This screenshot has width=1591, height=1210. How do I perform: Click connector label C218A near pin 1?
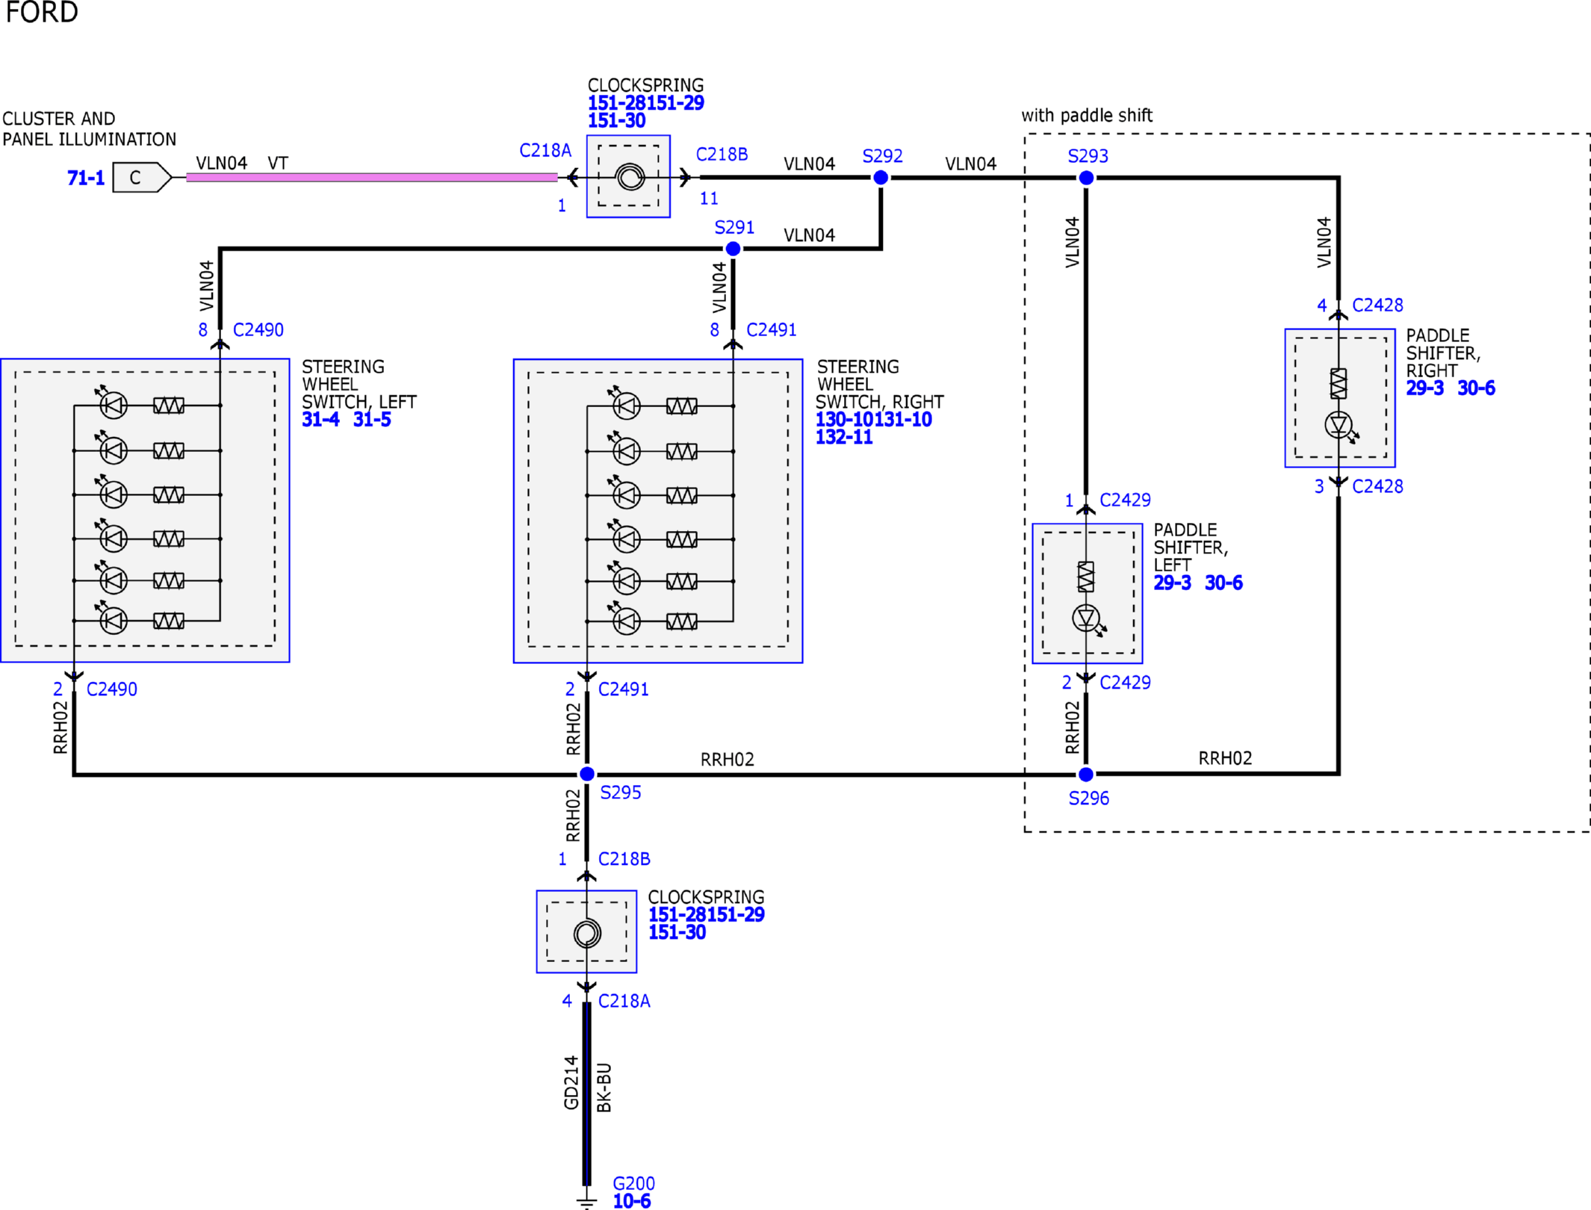[545, 151]
